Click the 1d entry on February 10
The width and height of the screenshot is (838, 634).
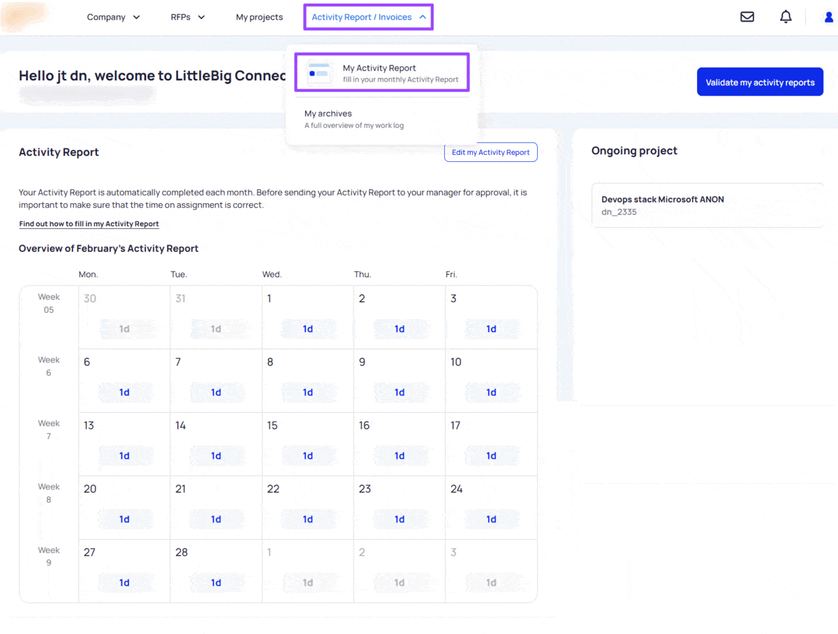492,392
